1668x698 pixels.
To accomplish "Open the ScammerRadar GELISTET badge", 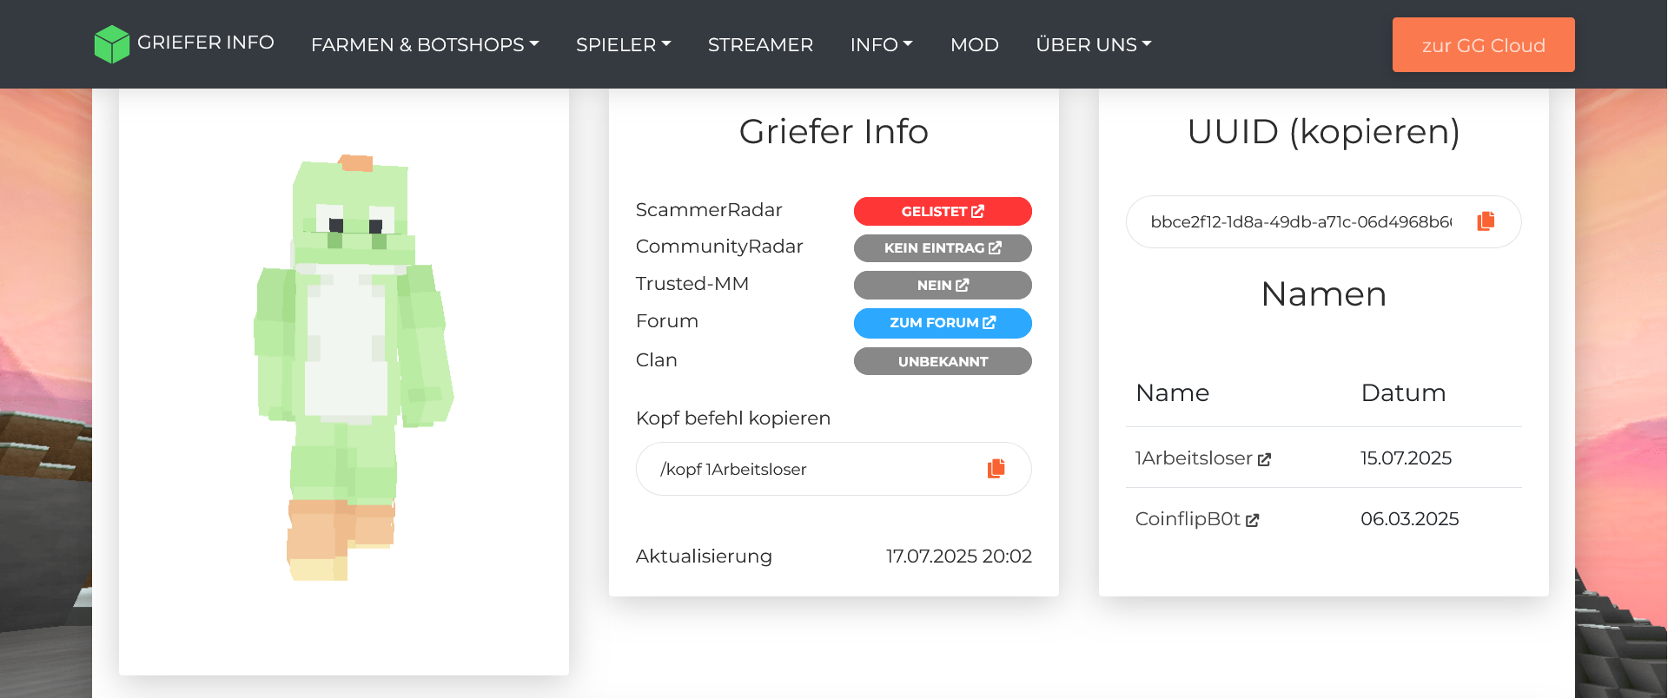I will click(943, 211).
